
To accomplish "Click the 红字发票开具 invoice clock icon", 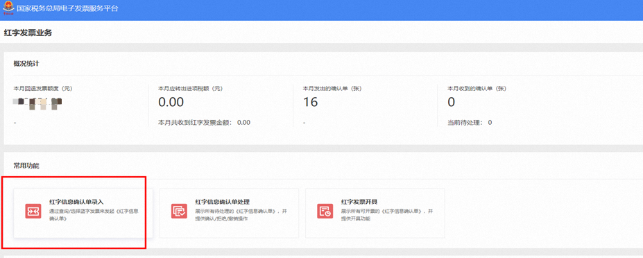I will tap(325, 211).
